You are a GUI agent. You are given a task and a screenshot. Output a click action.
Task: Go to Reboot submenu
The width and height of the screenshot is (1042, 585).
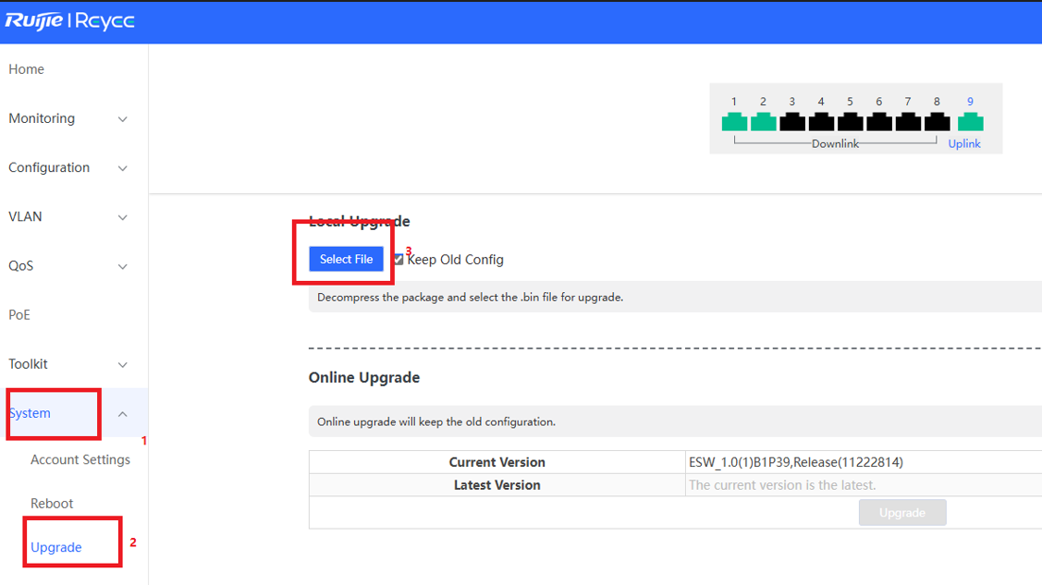[x=52, y=504]
